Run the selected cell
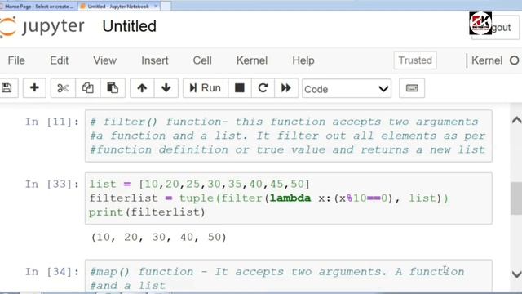 (x=206, y=88)
